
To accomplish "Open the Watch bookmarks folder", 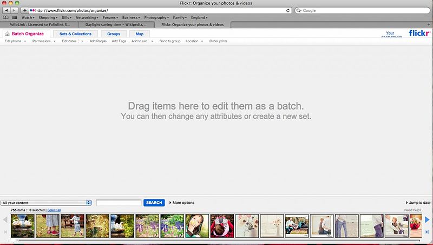I will (28, 17).
